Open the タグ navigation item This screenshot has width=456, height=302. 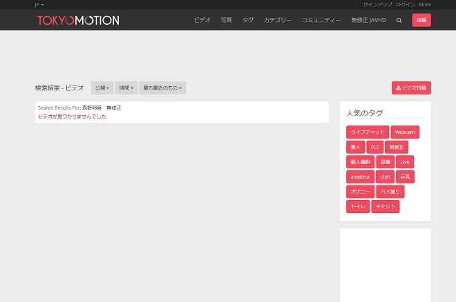tap(247, 21)
